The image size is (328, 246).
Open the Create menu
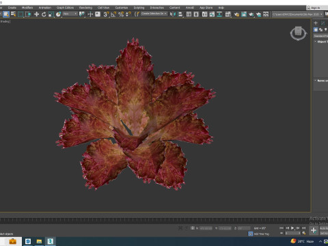(12, 8)
